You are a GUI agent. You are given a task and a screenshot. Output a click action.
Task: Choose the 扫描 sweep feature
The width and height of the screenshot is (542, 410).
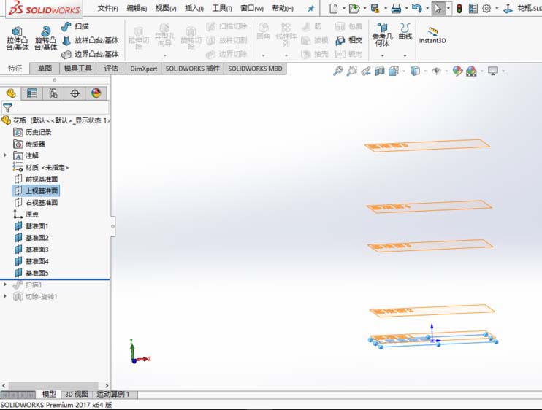(x=75, y=26)
